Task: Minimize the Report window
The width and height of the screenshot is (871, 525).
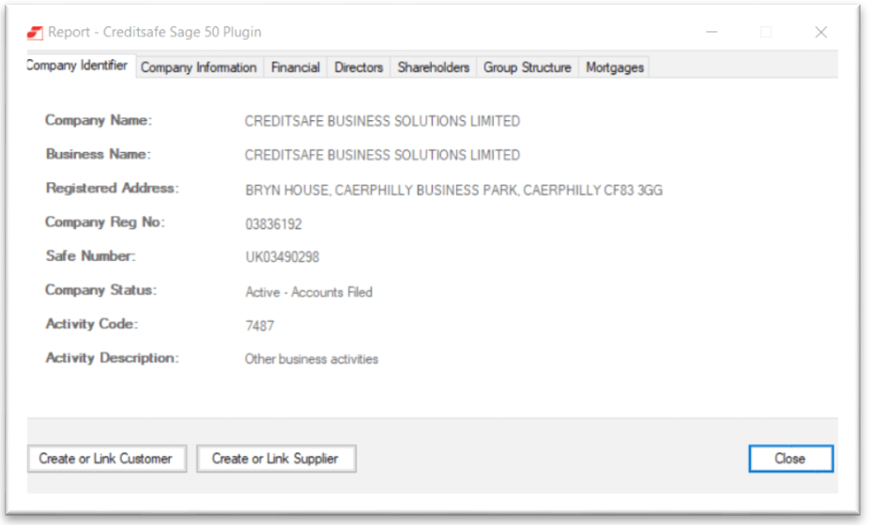Action: 711,32
